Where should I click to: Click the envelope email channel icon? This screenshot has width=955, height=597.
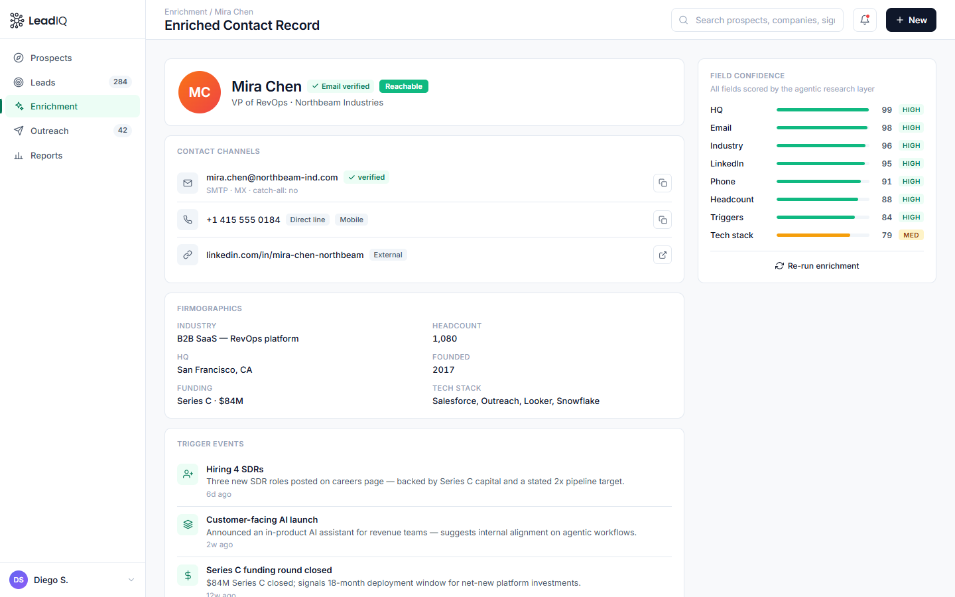(188, 183)
